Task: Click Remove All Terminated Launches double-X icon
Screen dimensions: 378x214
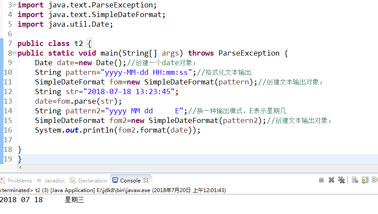Action: (341, 180)
